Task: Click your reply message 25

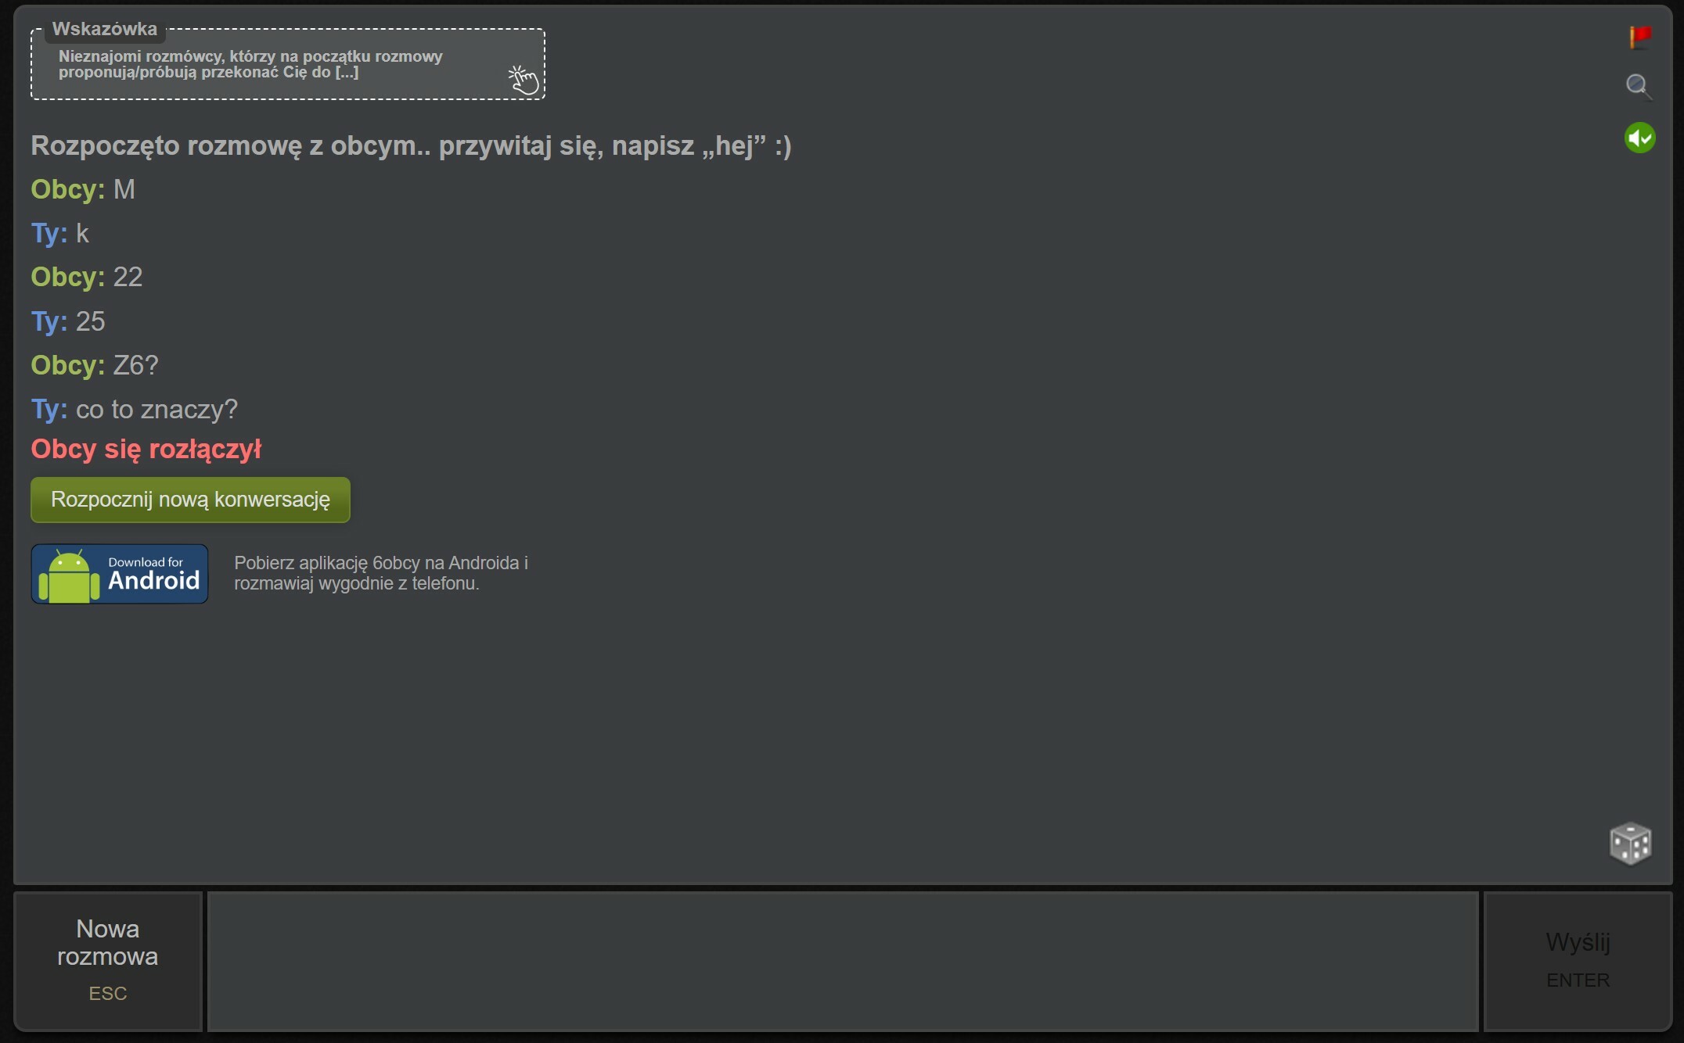Action: click(x=90, y=321)
